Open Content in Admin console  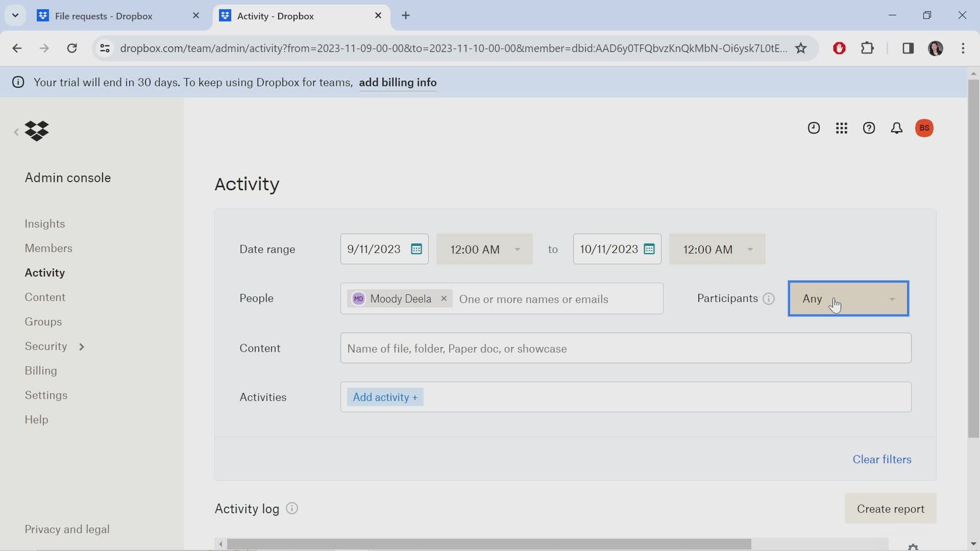pyautogui.click(x=45, y=297)
